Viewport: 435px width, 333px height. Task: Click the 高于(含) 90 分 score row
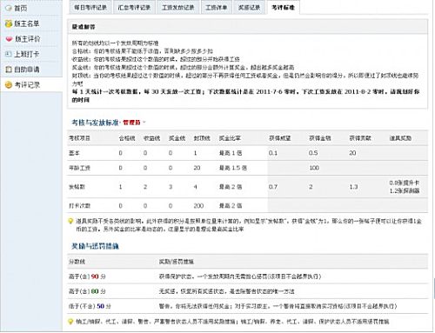[x=247, y=276]
